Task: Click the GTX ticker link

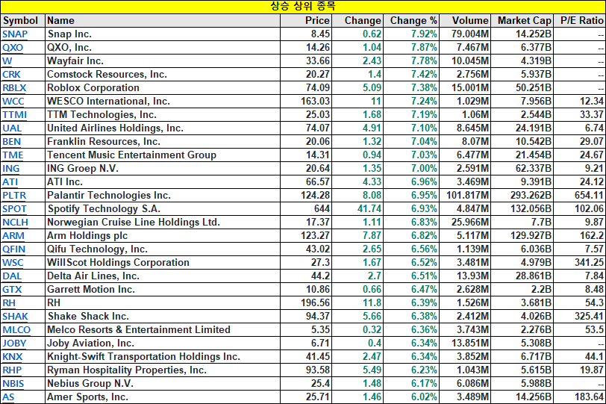Action: click(x=12, y=290)
